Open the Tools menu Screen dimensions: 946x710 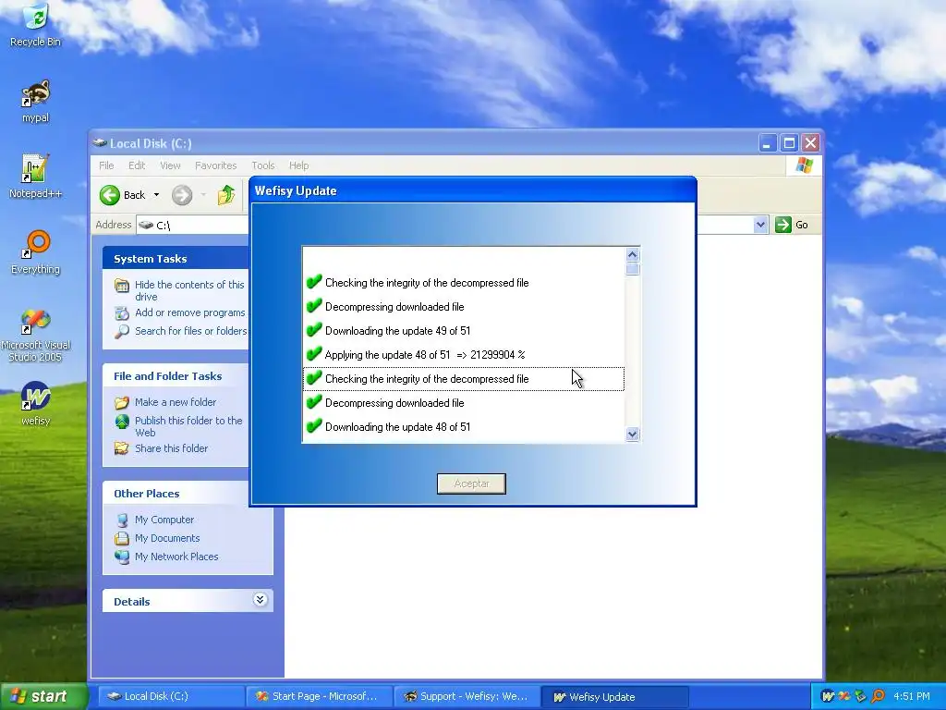point(263,165)
